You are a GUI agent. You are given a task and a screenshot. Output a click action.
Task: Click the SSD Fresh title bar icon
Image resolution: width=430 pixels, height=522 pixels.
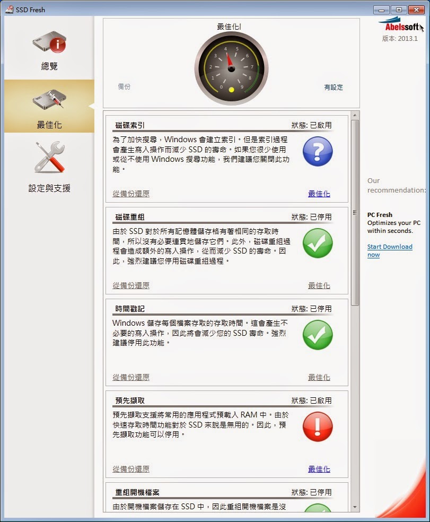pyautogui.click(x=10, y=10)
